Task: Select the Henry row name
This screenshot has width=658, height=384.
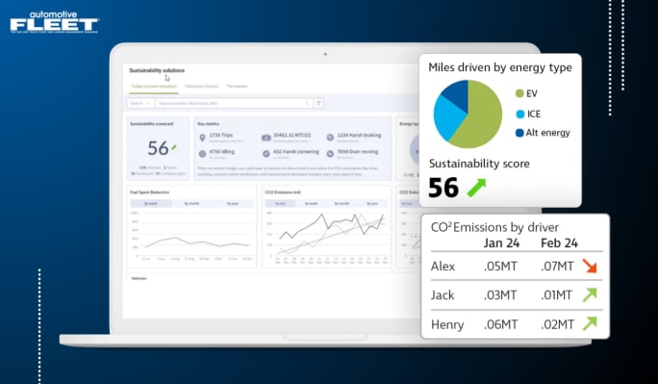Action: 447,325
